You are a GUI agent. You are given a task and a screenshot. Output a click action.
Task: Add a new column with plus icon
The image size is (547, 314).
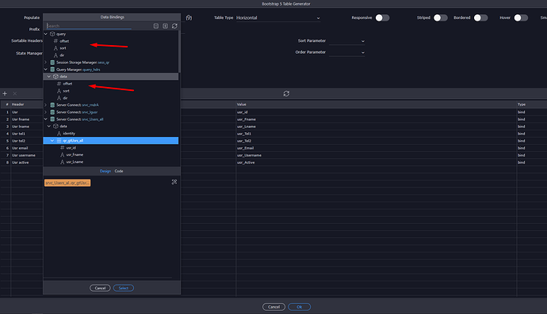point(5,93)
